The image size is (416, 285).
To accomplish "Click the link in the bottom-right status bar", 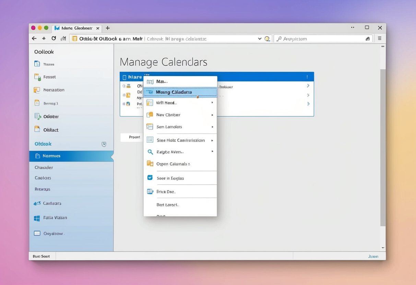I will [373, 256].
